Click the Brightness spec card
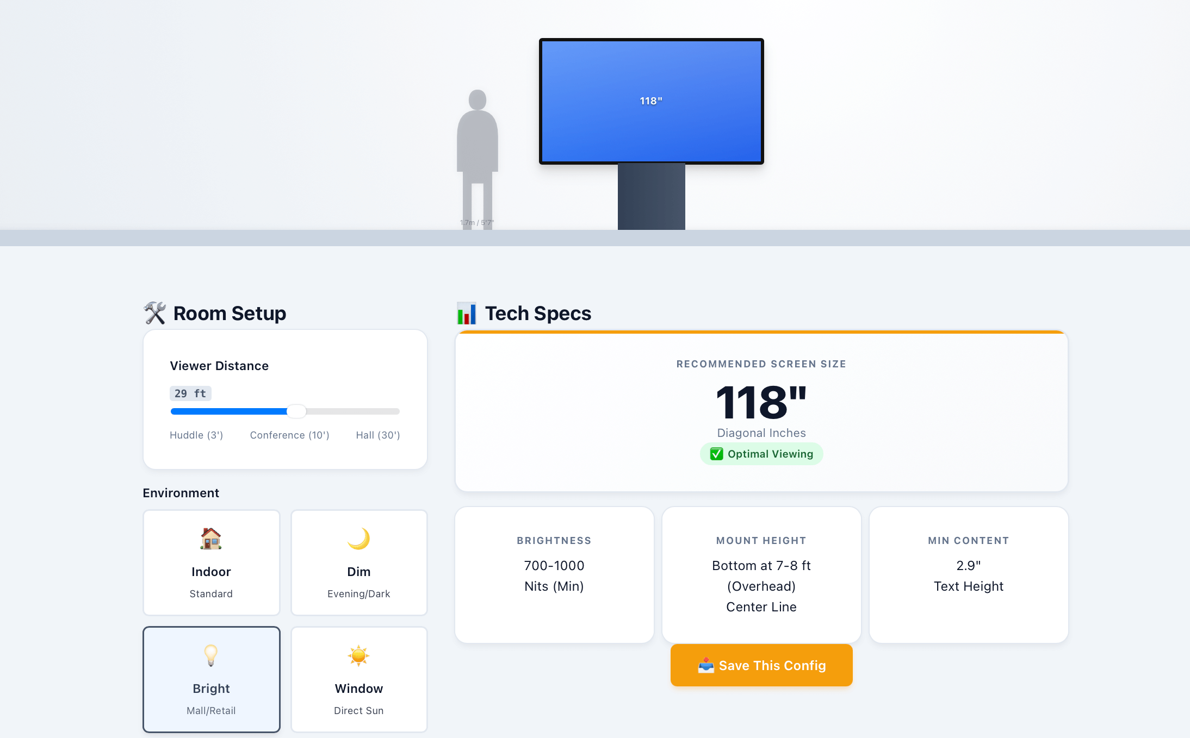The width and height of the screenshot is (1190, 738). point(554,575)
